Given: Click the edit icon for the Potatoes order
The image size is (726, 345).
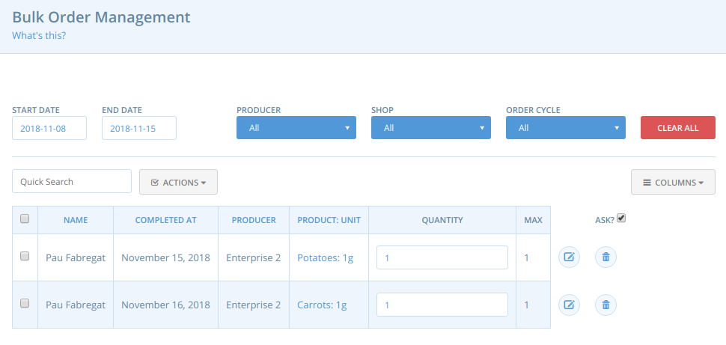Looking at the screenshot, I should click(x=569, y=257).
